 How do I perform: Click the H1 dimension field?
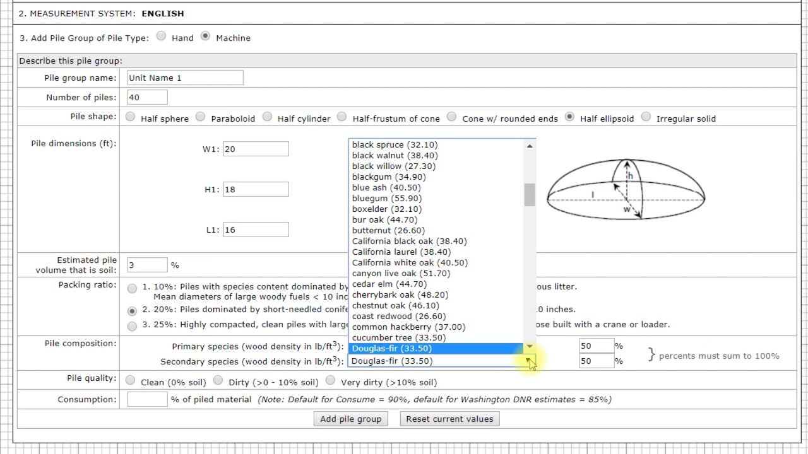pyautogui.click(x=256, y=189)
